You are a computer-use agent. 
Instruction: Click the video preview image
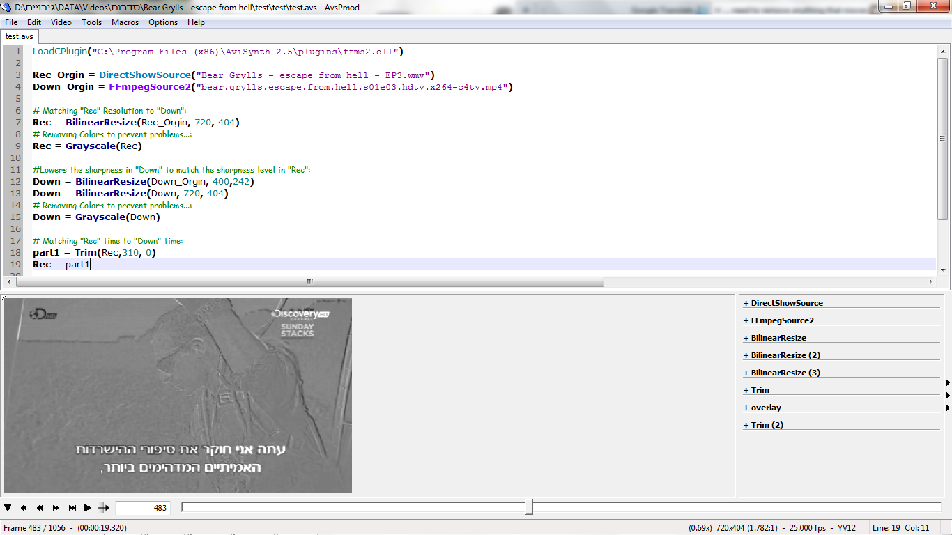pyautogui.click(x=178, y=396)
